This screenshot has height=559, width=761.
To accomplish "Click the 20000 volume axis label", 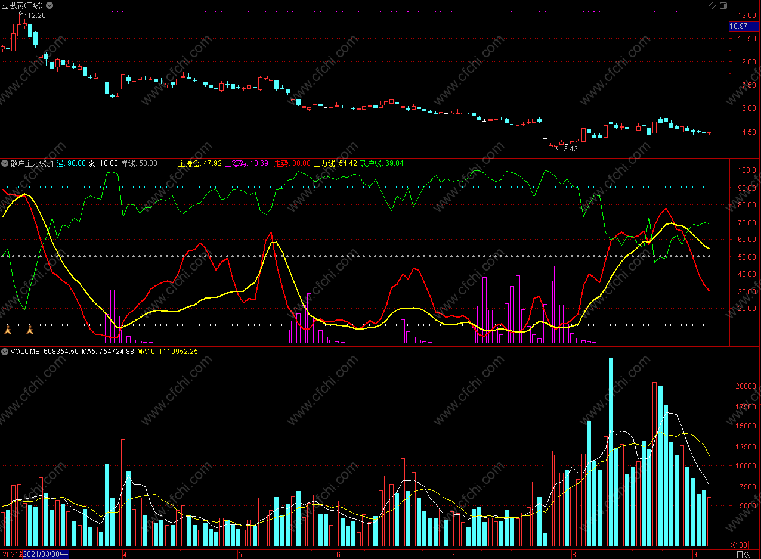I will [745, 386].
